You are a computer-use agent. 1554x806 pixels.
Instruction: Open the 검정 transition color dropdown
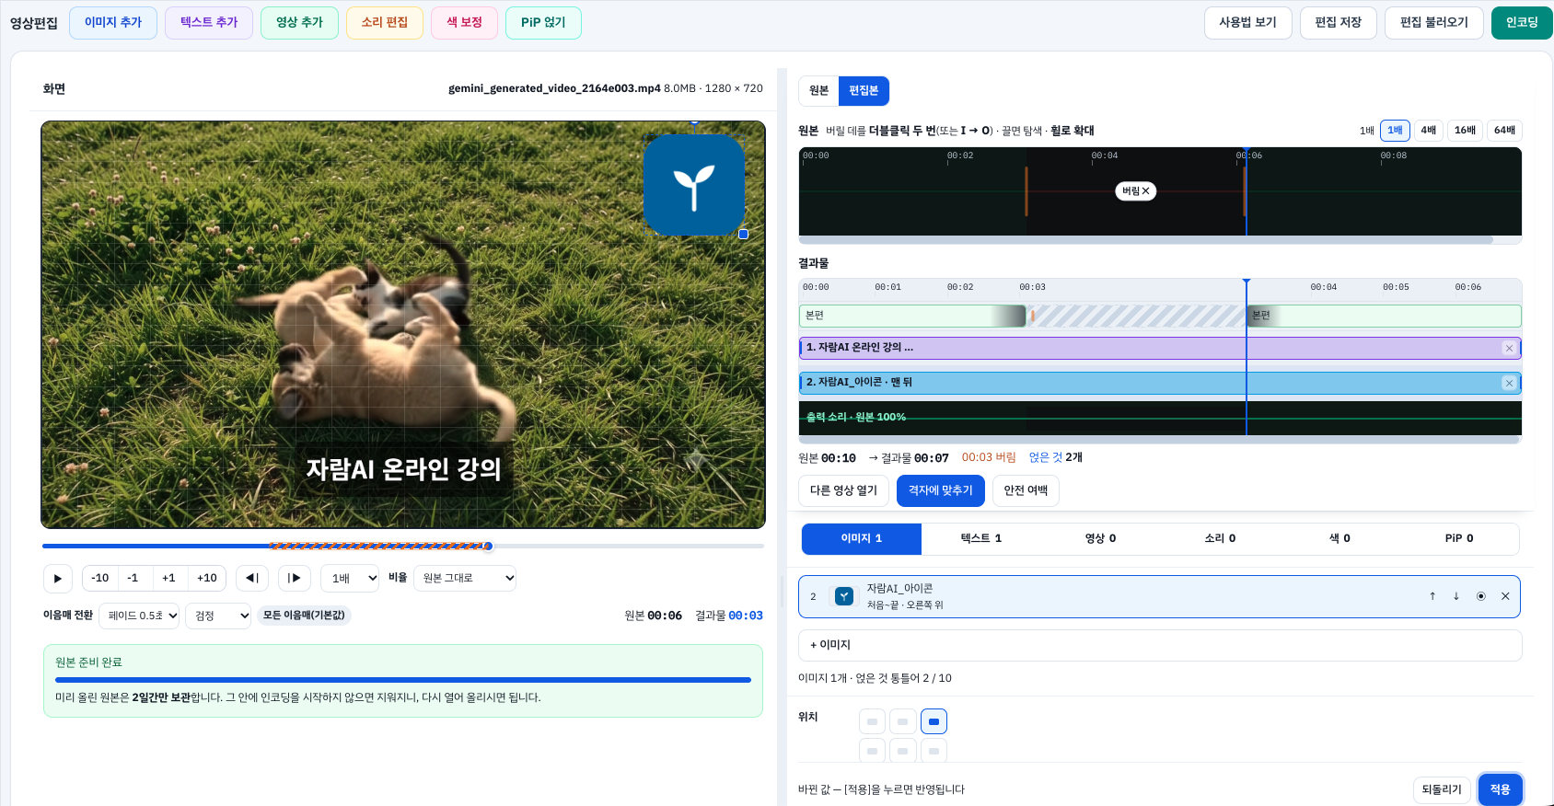(218, 616)
